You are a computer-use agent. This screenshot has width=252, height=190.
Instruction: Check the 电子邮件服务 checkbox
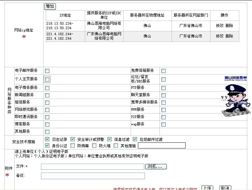click(x=47, y=71)
